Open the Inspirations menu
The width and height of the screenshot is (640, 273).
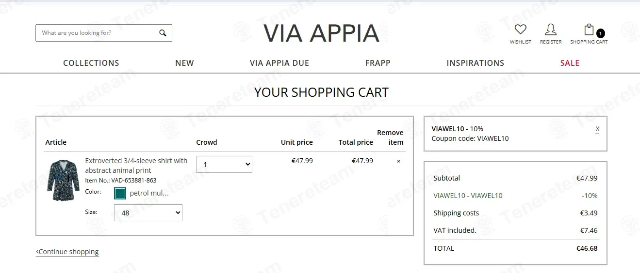[x=476, y=63]
